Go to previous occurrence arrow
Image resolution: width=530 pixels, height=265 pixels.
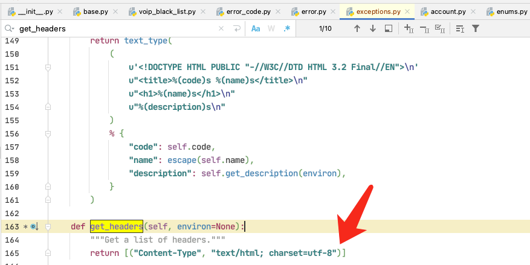357,29
